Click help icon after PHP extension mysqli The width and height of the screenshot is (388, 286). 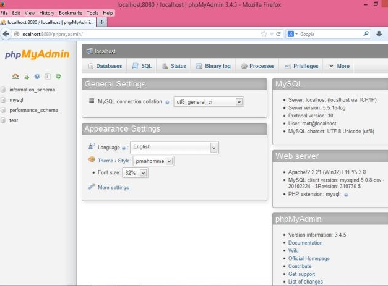click(x=346, y=195)
